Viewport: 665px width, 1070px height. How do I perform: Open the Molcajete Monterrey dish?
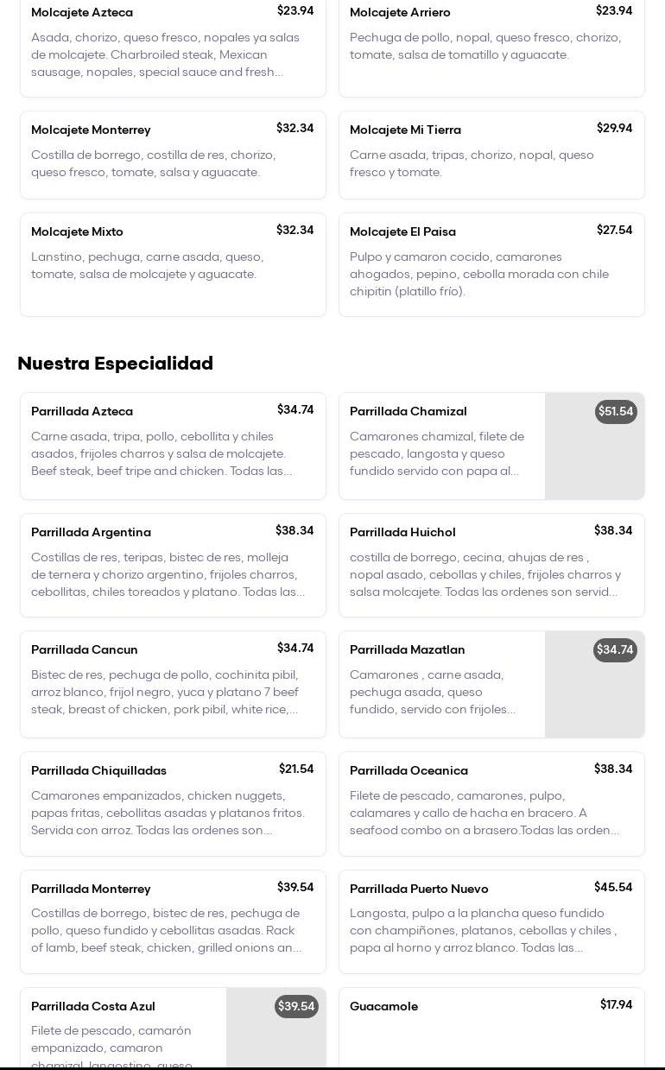pos(173,155)
